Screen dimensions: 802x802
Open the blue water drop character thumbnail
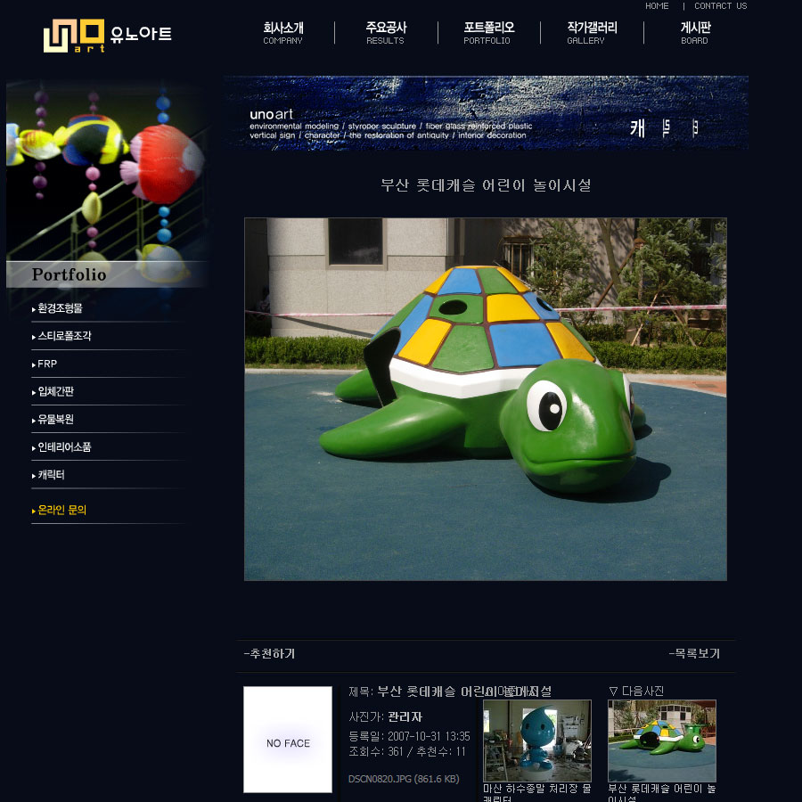tap(536, 741)
